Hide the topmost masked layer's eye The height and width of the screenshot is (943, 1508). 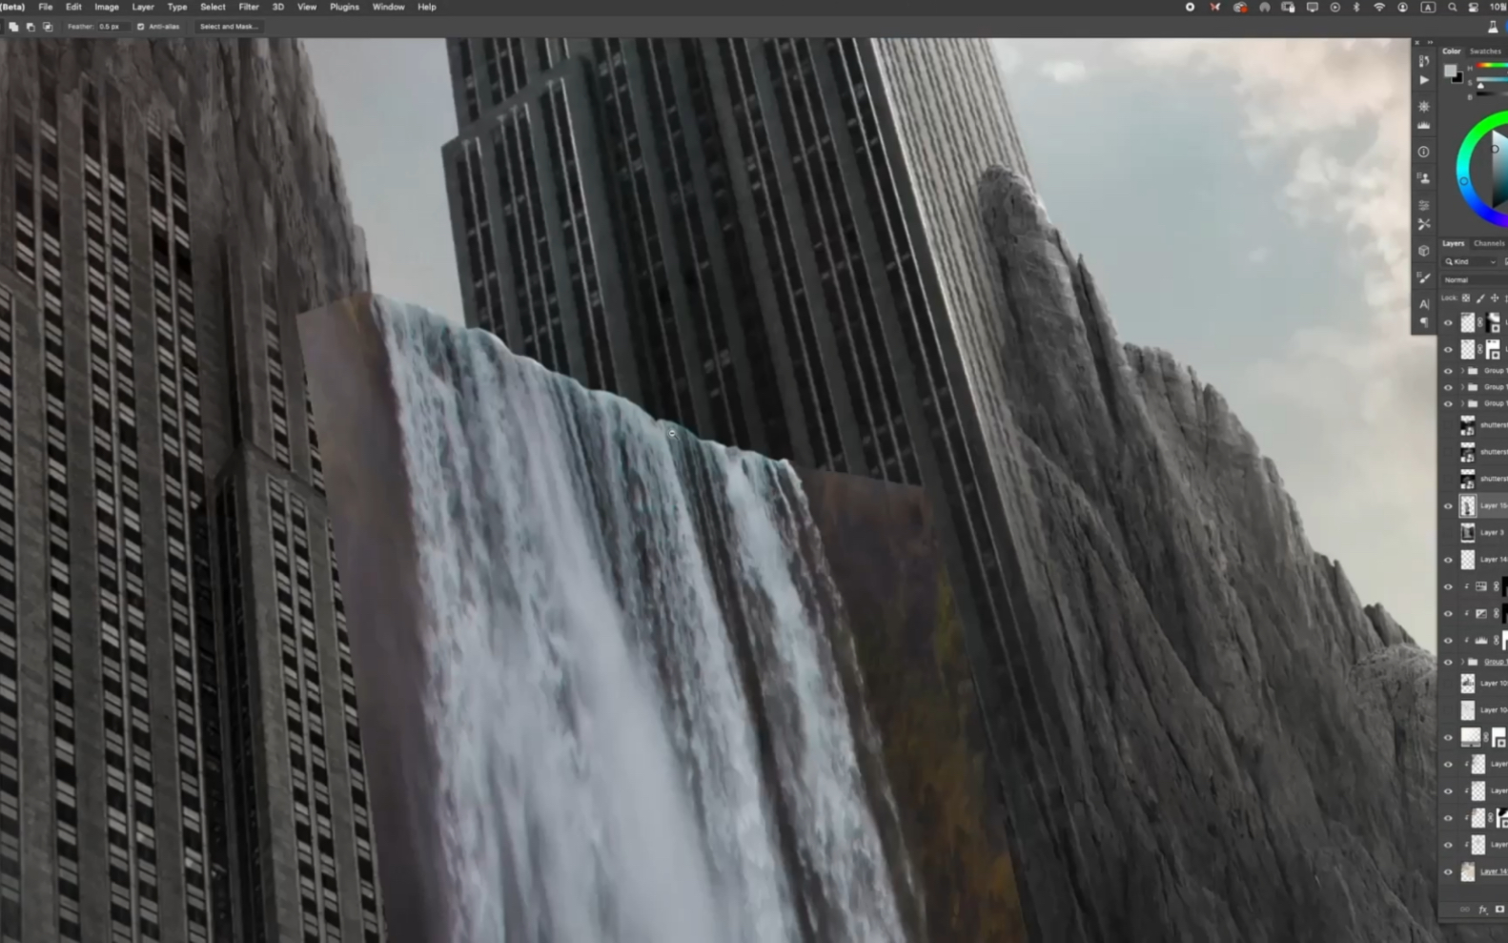(x=1448, y=323)
